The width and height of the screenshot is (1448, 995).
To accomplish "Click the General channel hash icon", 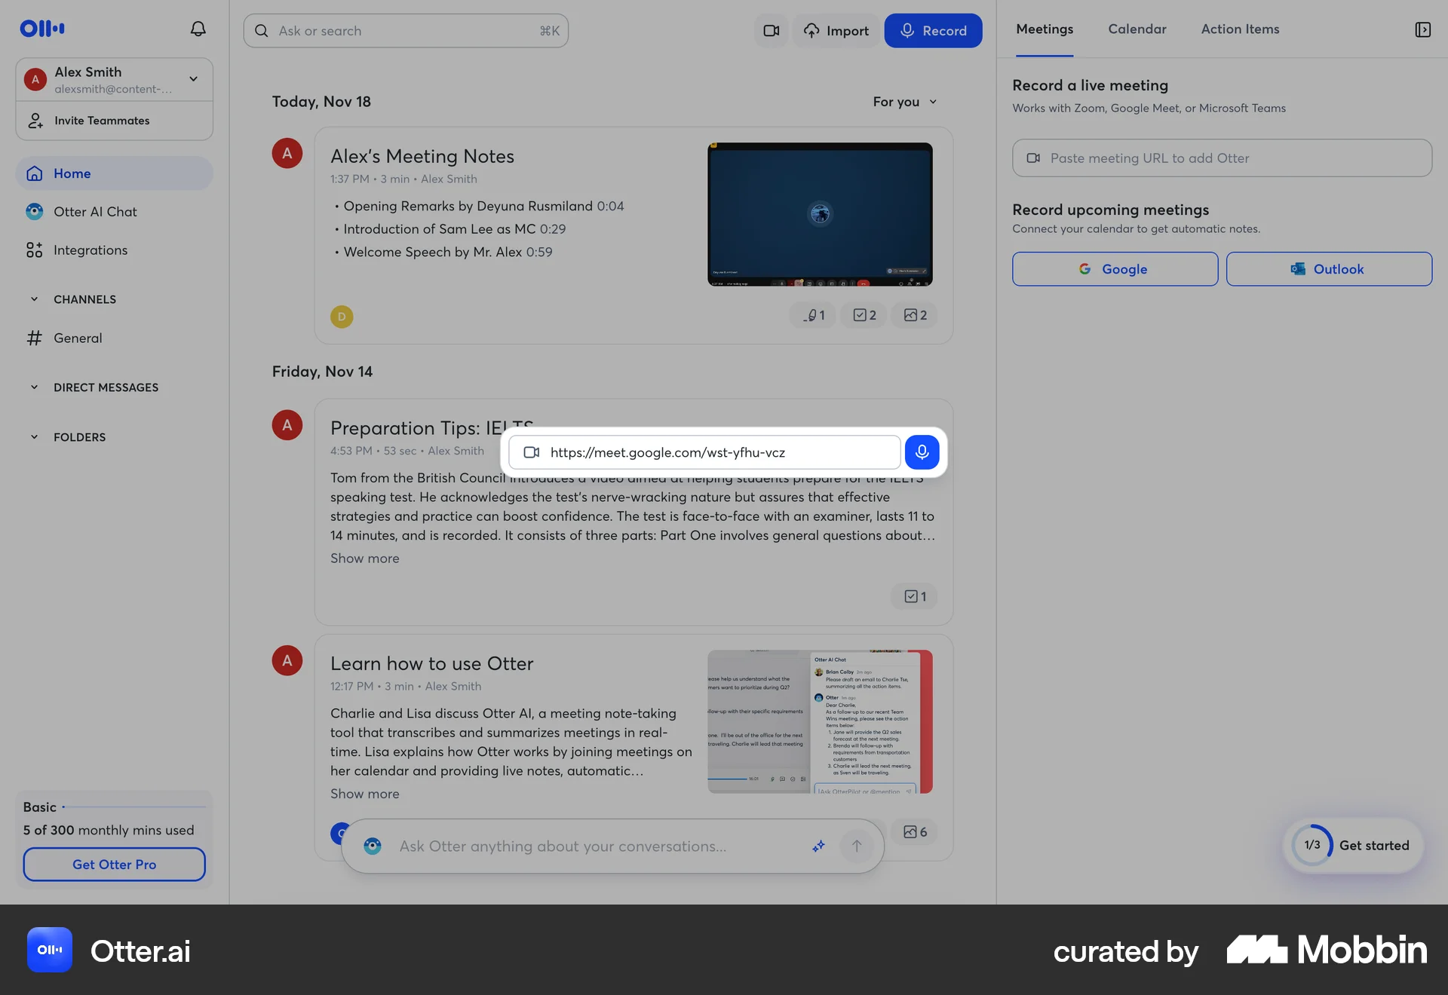I will click(x=35, y=338).
